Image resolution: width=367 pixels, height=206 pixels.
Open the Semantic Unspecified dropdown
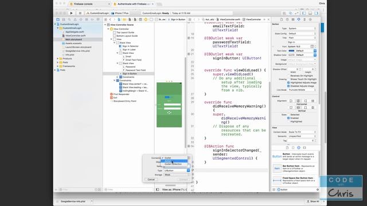coord(302,136)
